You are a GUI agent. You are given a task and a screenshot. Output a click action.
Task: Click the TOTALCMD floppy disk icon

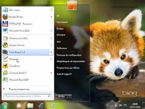tap(5, 24)
